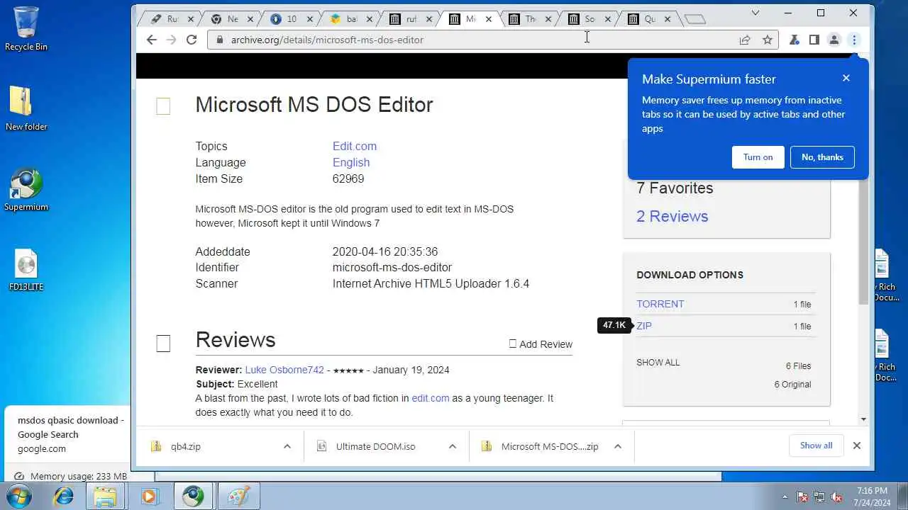
Task: Open Windows Media Player taskbar icon
Action: [149, 496]
